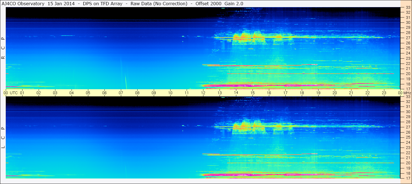Click 28 MHz label on RCP frequency scale
The width and height of the screenshot is (412, 184).
point(408,33)
